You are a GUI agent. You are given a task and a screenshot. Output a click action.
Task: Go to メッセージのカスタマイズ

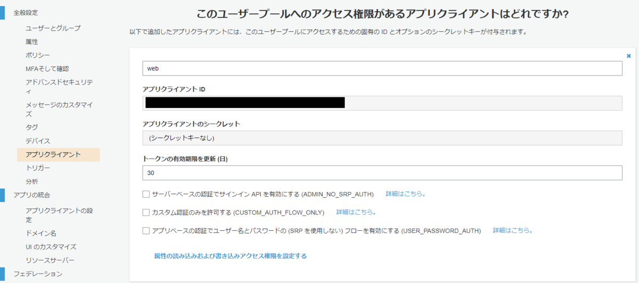pos(59,109)
